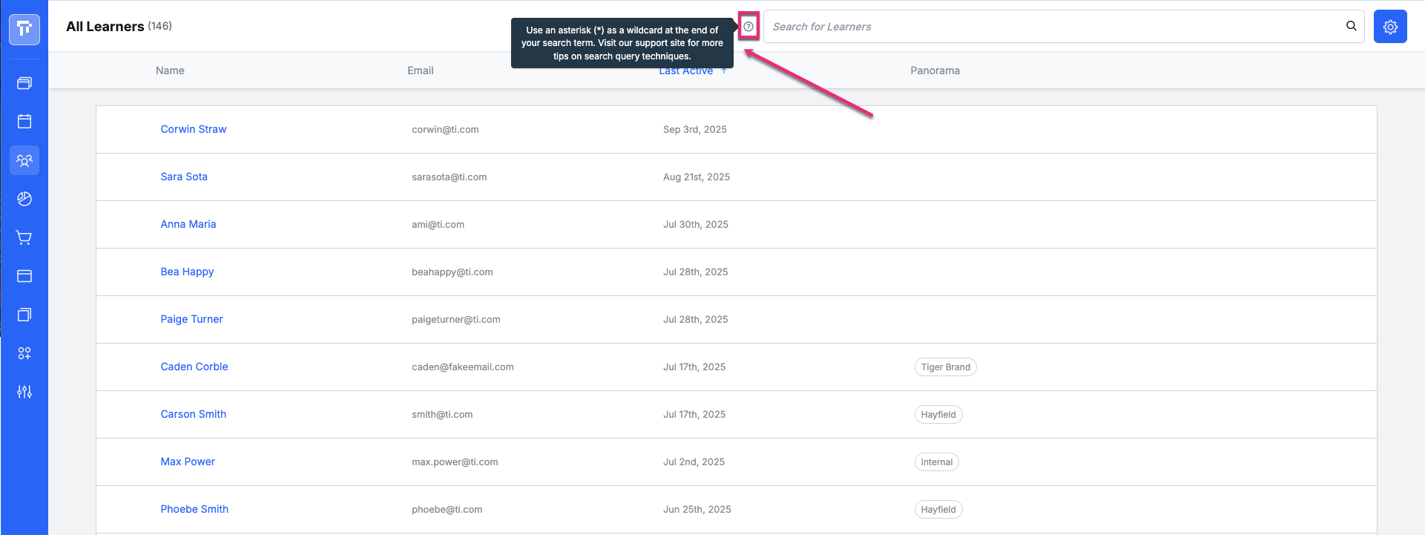The height and width of the screenshot is (535, 1425).
Task: Open learner Bea Happy
Action: coord(187,272)
